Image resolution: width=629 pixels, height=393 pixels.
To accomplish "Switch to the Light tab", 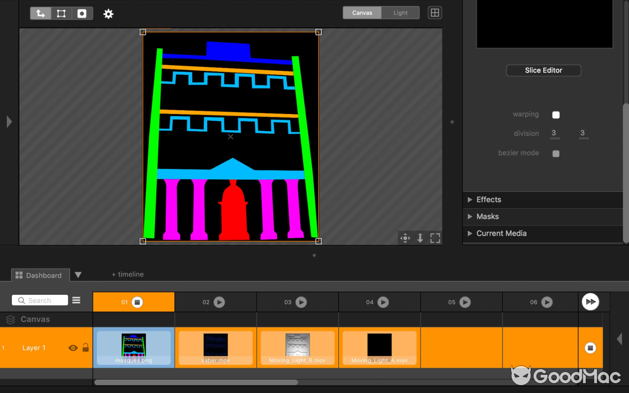I will pos(400,13).
